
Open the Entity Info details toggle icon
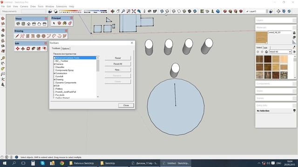point(294,110)
